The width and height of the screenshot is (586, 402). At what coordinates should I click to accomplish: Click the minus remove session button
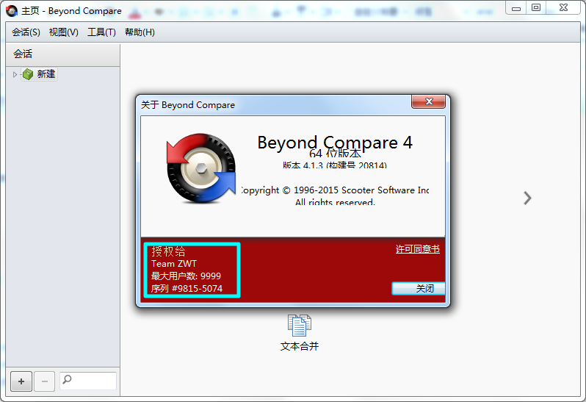pos(45,381)
